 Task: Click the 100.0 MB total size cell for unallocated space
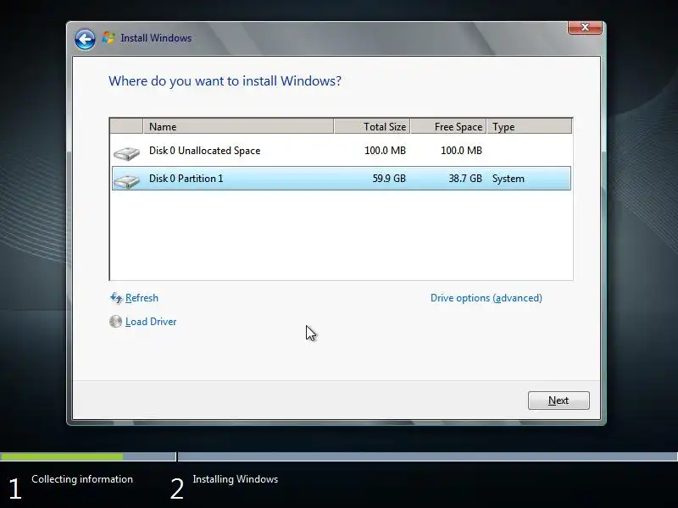(385, 151)
